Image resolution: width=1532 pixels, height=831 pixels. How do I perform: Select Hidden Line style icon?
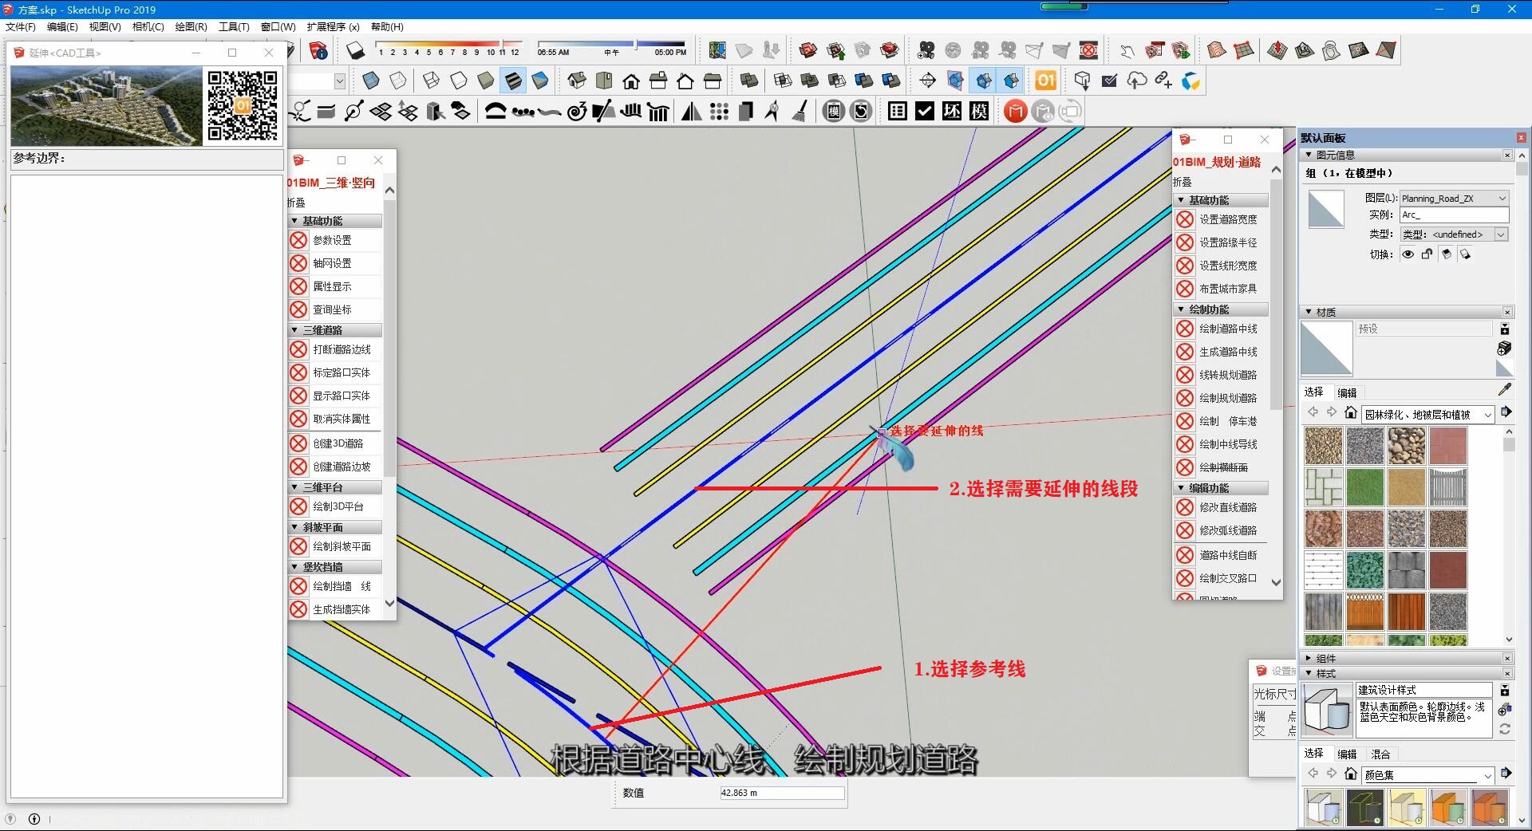(459, 81)
